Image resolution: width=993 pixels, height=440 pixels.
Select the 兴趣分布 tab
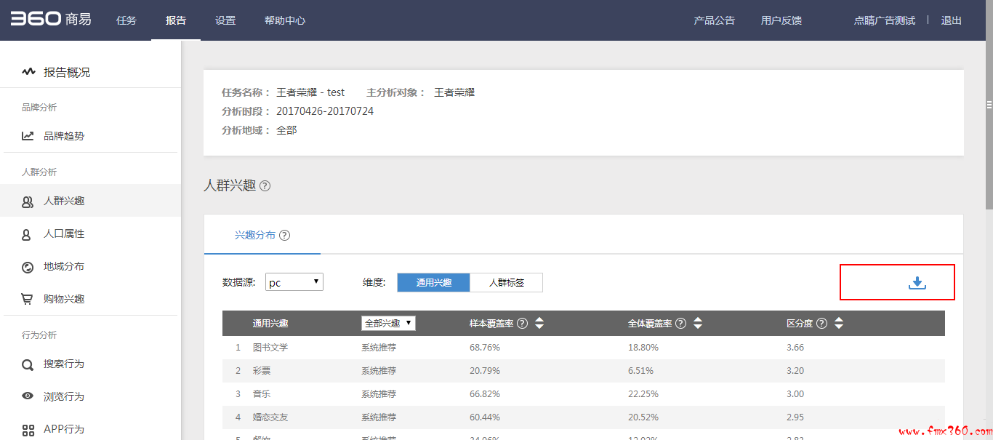pyautogui.click(x=255, y=235)
